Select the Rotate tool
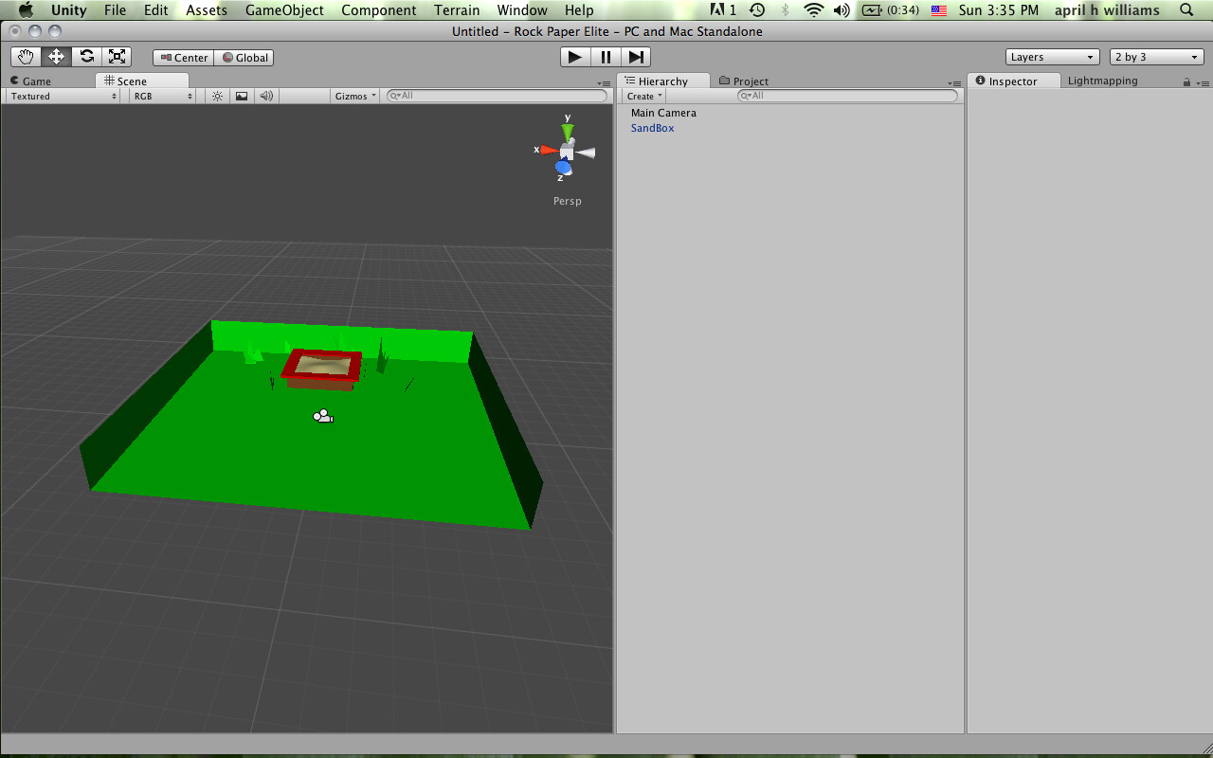This screenshot has height=758, width=1213. coord(87,56)
